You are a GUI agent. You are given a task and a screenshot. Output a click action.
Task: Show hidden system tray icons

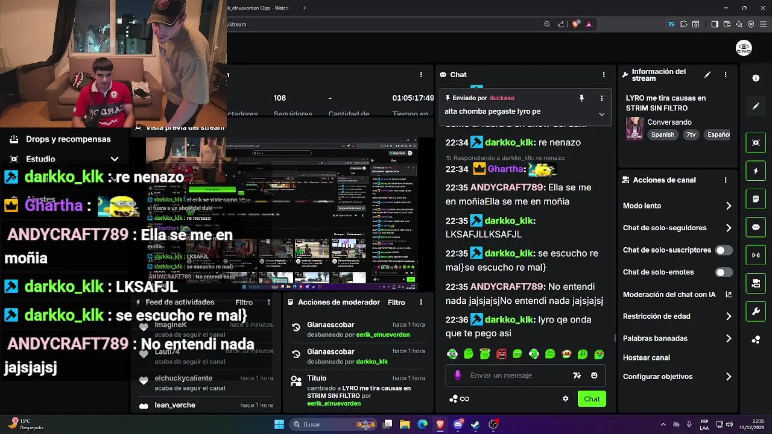pyautogui.click(x=663, y=424)
